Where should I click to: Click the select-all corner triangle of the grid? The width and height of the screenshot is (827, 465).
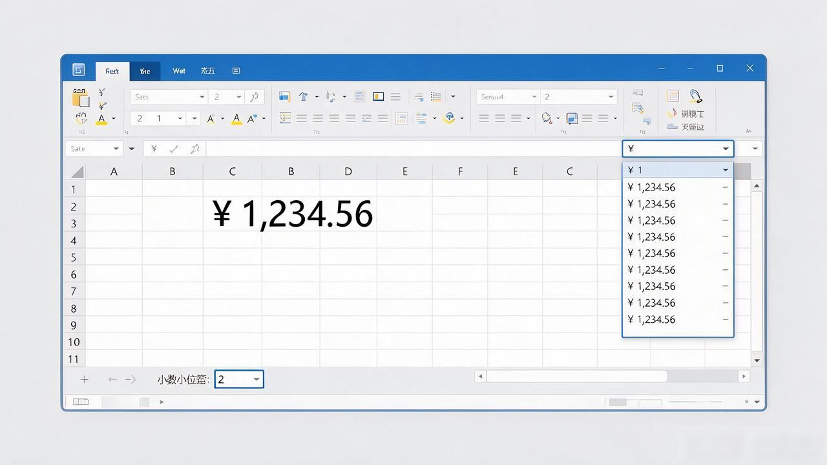(77, 171)
